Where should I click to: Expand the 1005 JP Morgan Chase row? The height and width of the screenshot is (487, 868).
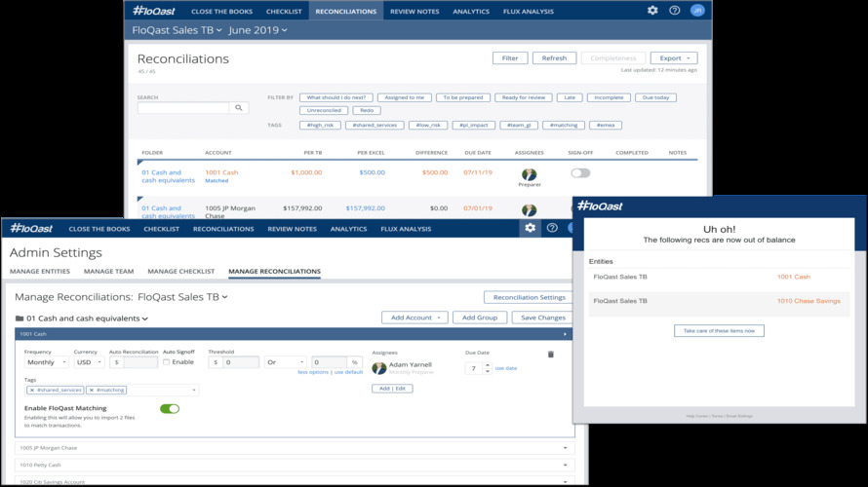566,448
